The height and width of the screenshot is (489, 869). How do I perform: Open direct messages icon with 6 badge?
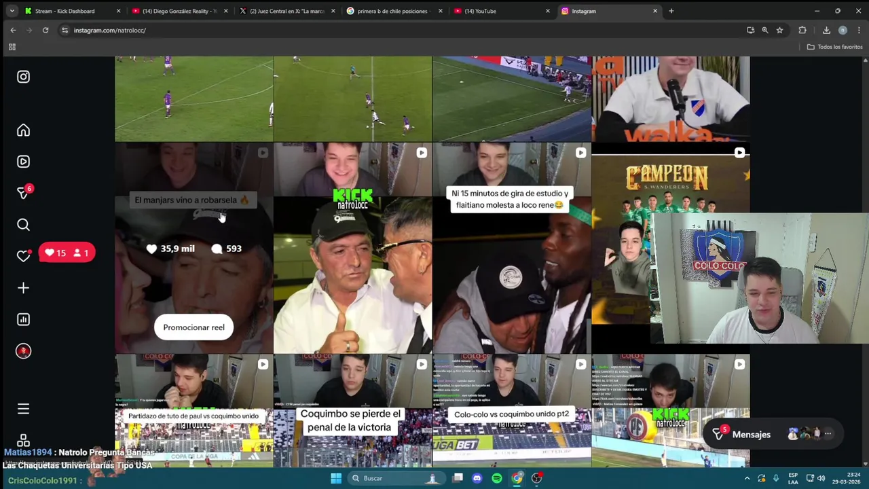(x=23, y=193)
